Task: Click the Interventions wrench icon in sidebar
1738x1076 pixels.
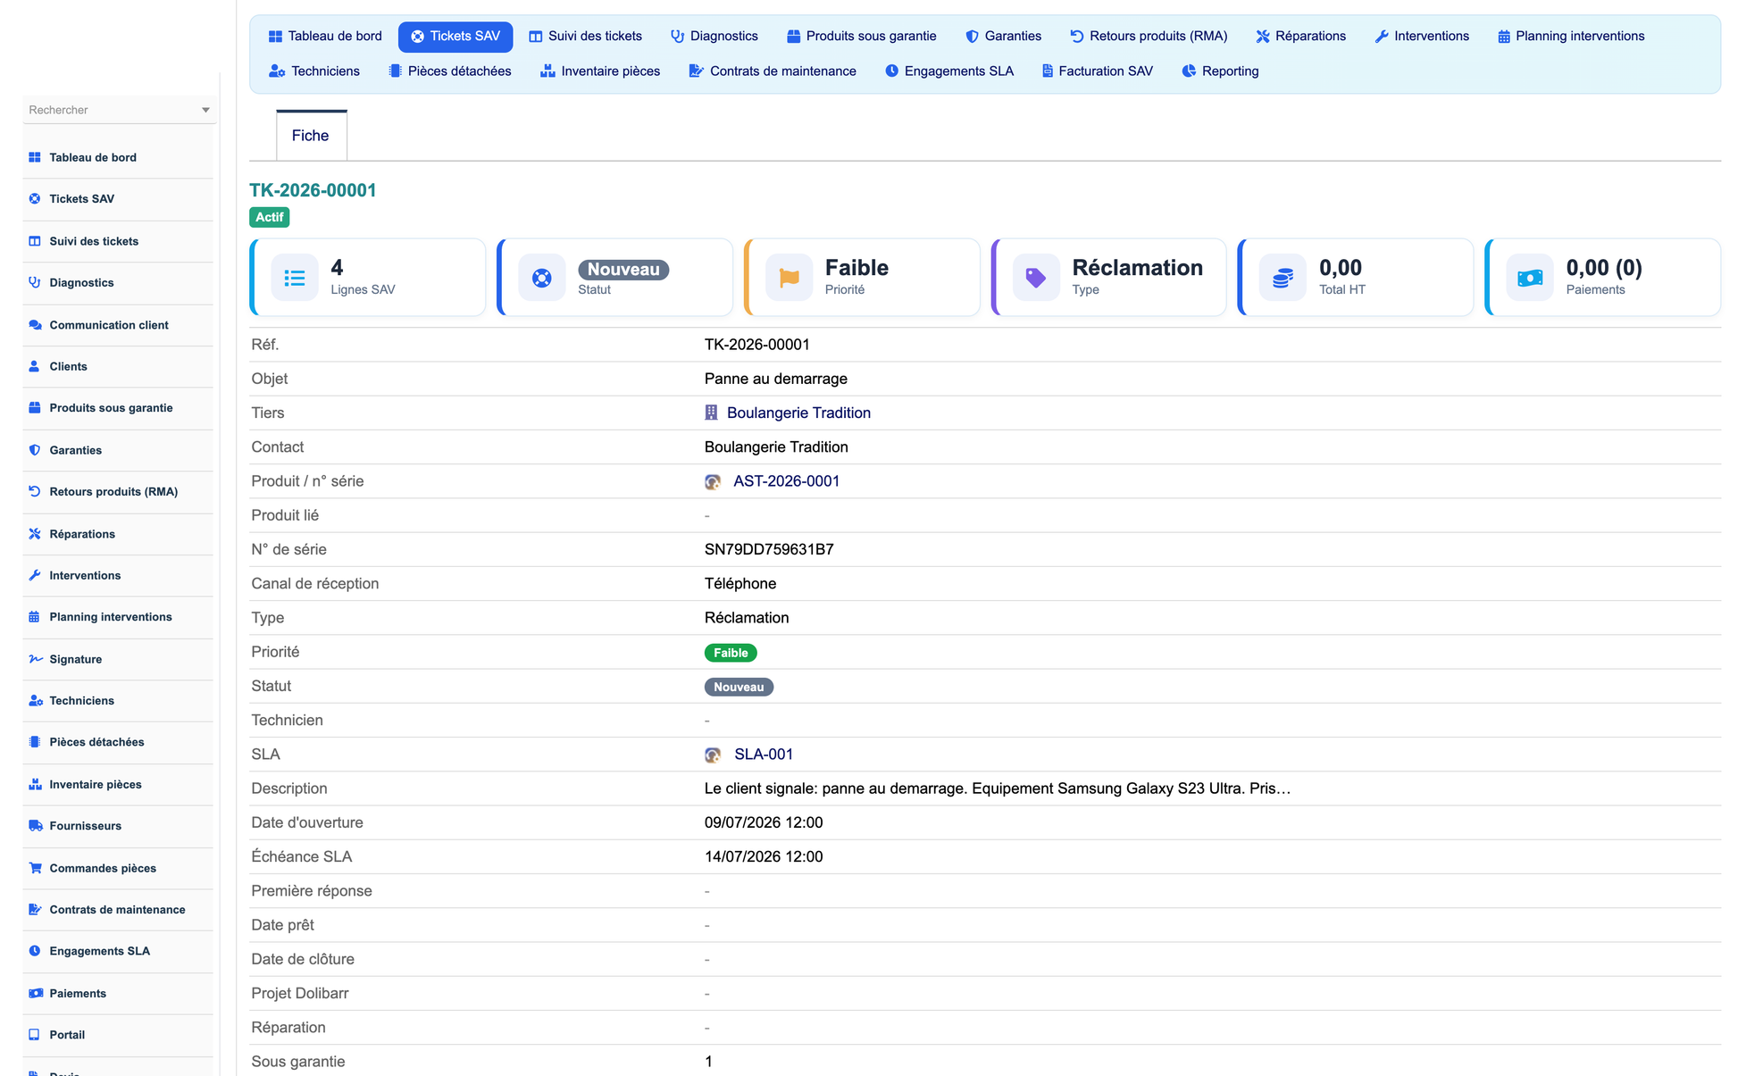Action: click(x=35, y=576)
